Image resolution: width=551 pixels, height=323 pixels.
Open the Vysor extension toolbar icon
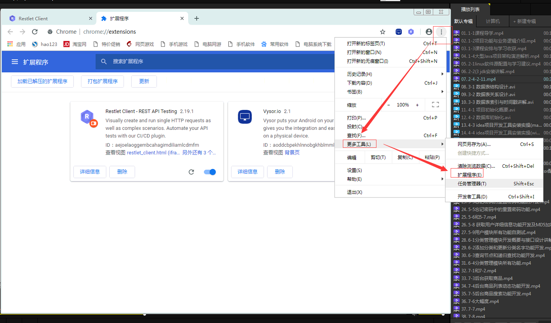click(x=399, y=32)
